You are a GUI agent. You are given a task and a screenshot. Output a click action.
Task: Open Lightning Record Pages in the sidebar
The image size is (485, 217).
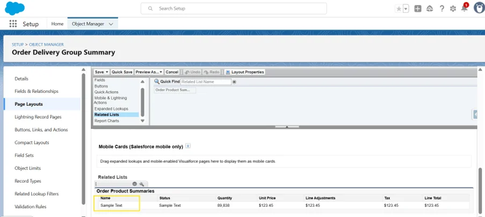click(38, 117)
